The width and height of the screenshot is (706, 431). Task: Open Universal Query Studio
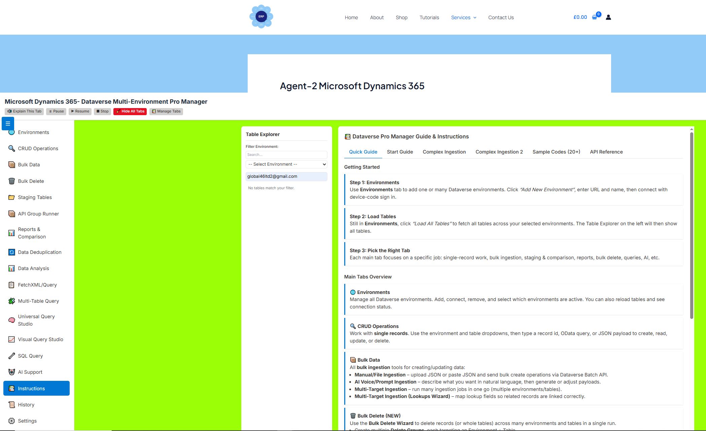click(x=36, y=320)
